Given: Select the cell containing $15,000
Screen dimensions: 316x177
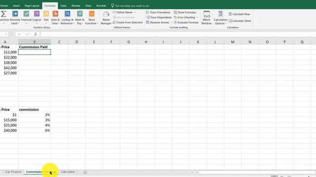Looking at the screenshot, I should (9, 120).
